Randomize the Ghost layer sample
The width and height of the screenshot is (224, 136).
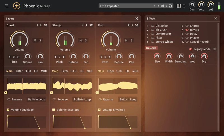point(45,25)
